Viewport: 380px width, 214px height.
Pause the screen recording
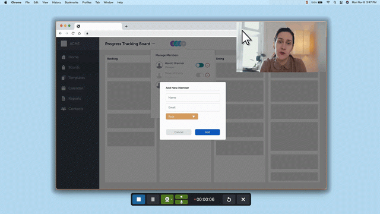(153, 200)
